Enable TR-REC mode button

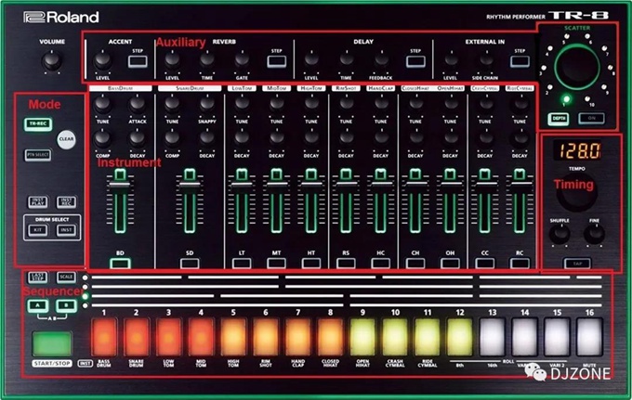point(38,124)
